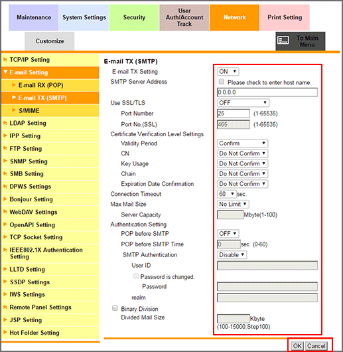Enable the Binary Division checkbox

point(115,308)
